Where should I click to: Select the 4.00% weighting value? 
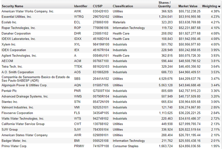tap(215, 44)
